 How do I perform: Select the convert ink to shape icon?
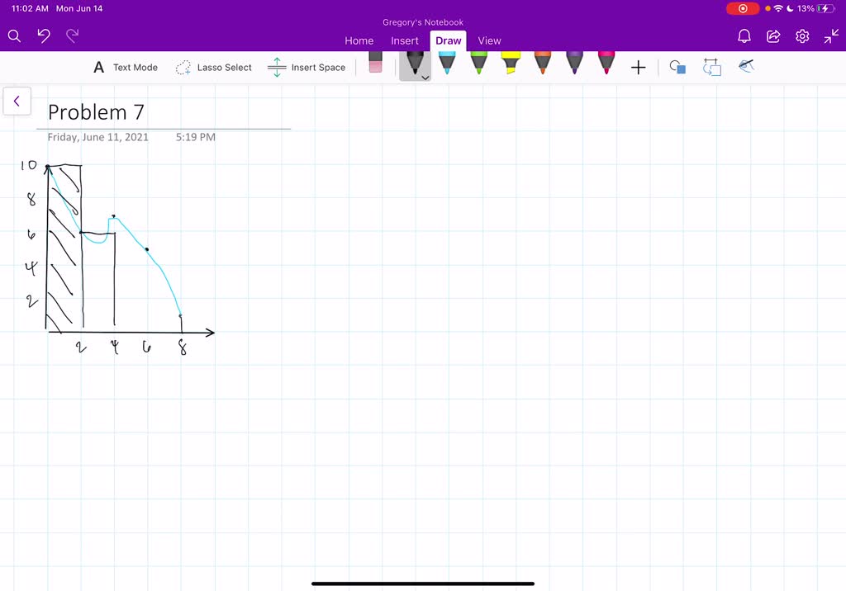(712, 67)
